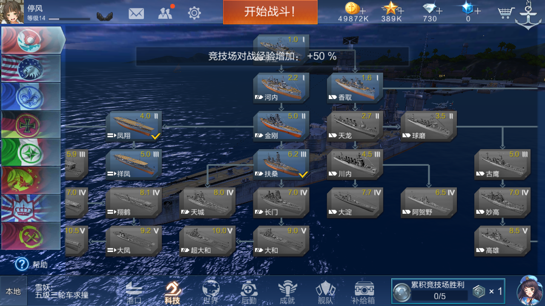Pick the 大和 ship thumbnail
The width and height of the screenshot is (545, 306).
pyautogui.click(x=281, y=241)
